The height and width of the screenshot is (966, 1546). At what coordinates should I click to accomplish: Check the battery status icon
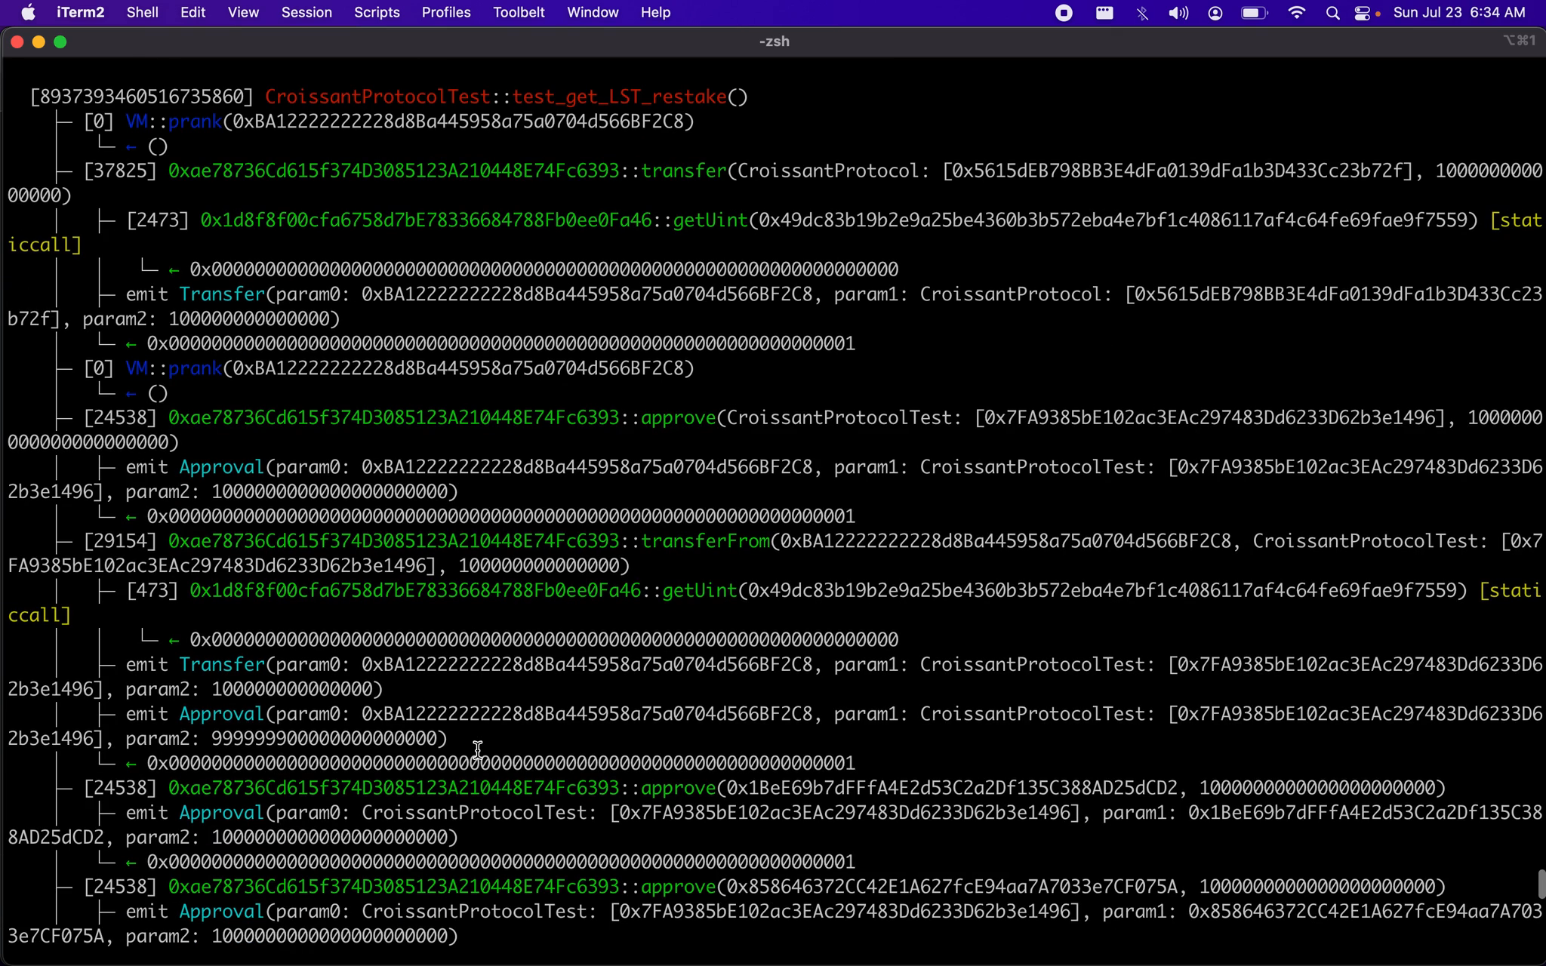[1254, 13]
